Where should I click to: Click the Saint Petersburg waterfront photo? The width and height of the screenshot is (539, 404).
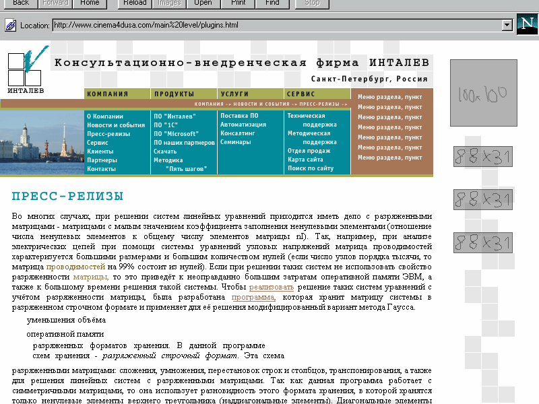[42, 142]
